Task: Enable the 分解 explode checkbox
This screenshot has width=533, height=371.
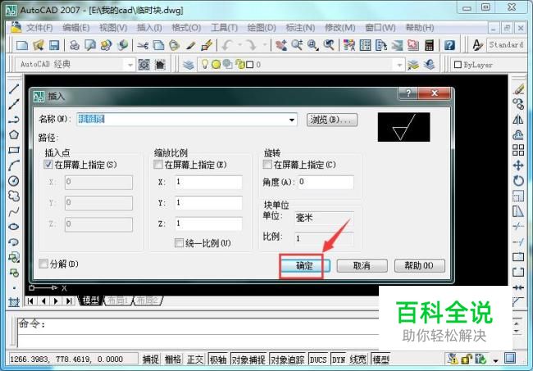Action: (x=43, y=264)
